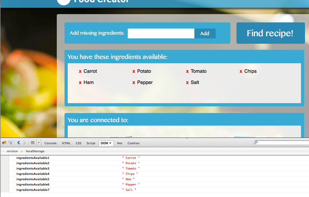Activate the element inspector tool in Firebug

pyautogui.click(x=11, y=142)
